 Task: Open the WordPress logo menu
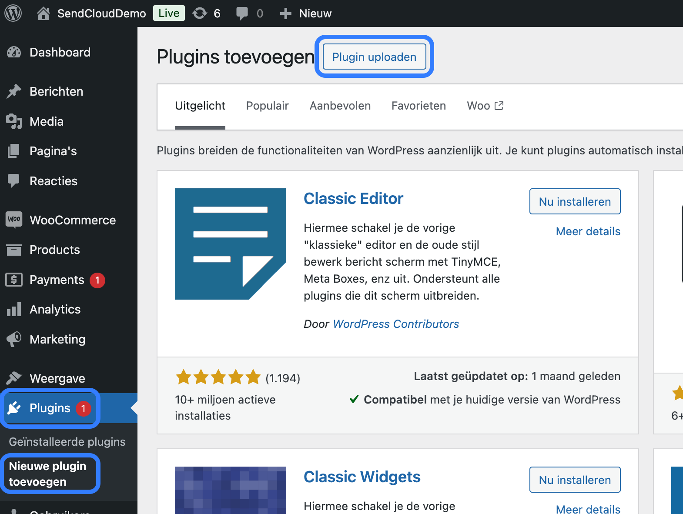pyautogui.click(x=13, y=13)
